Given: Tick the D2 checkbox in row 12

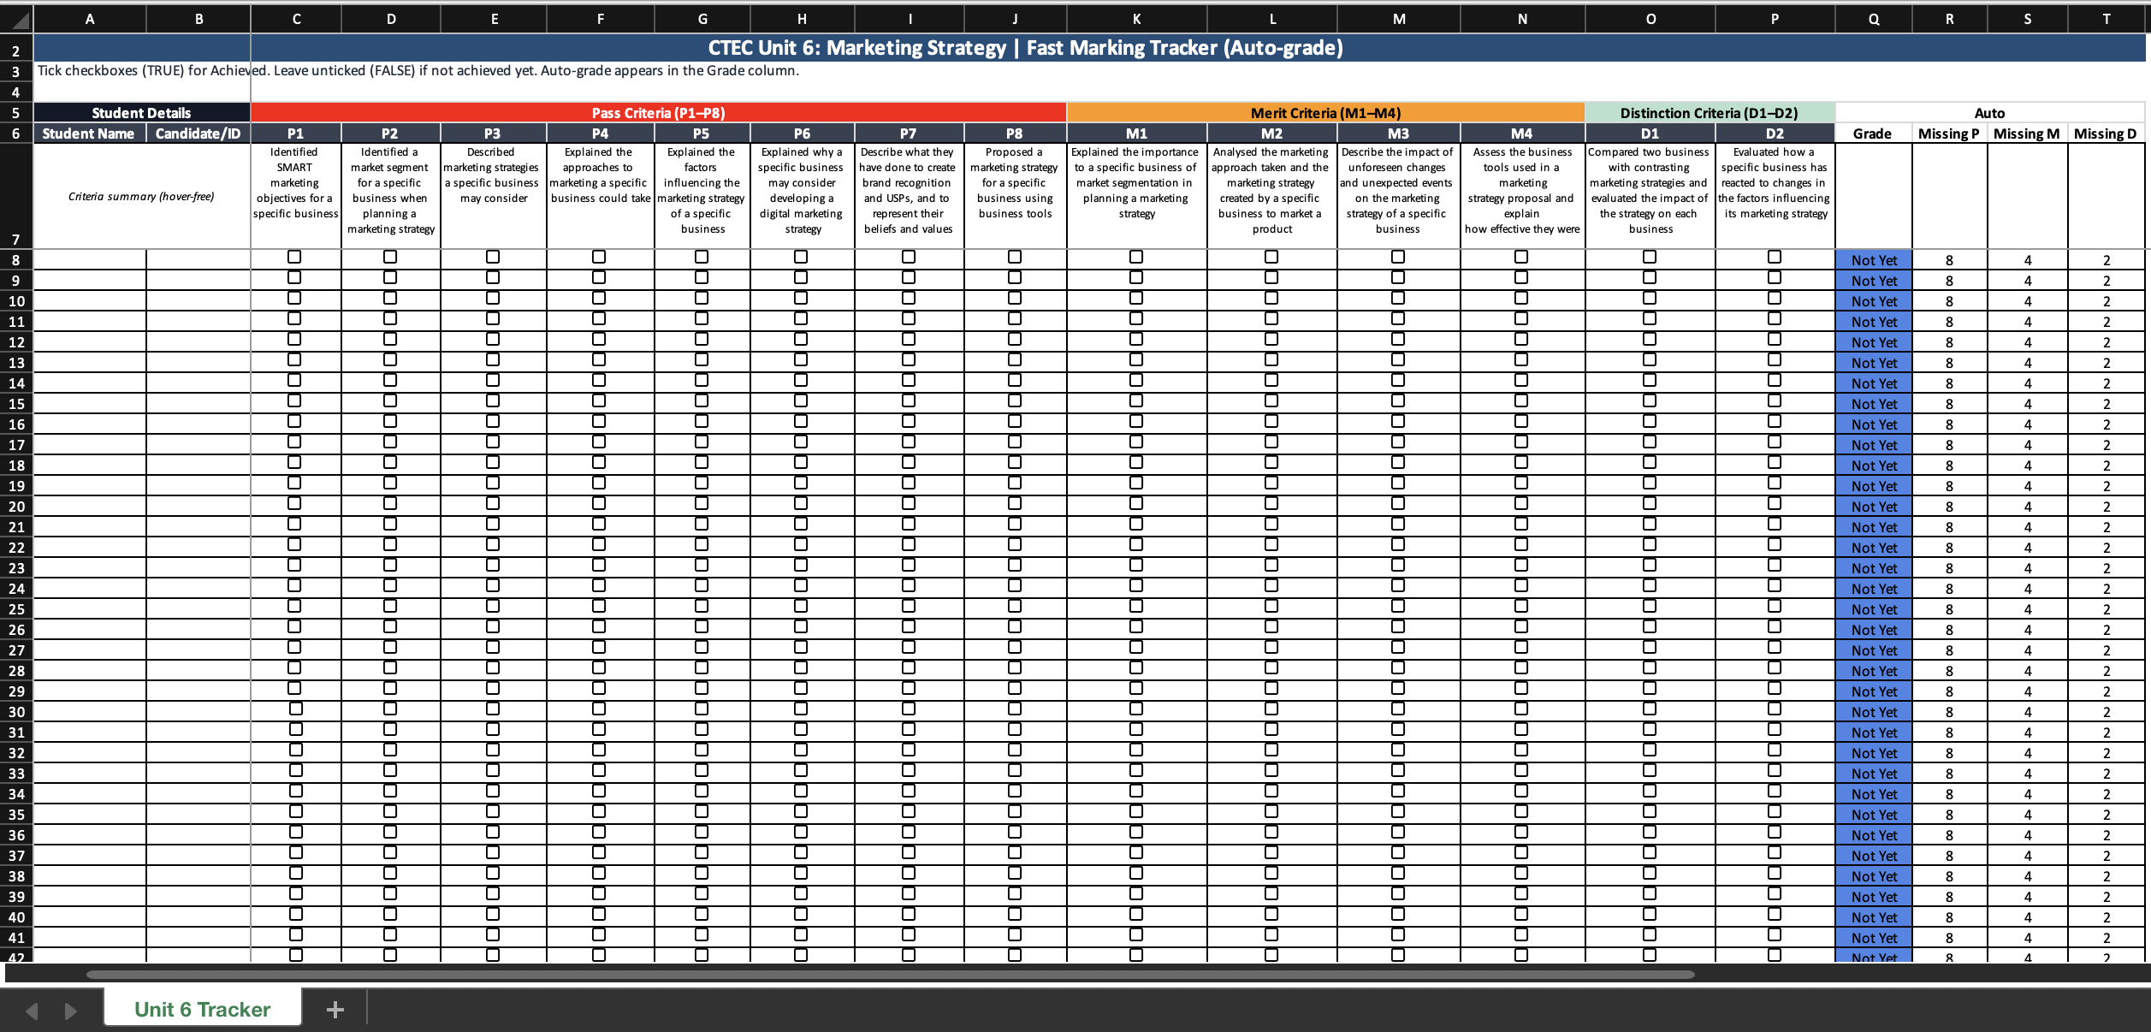Looking at the screenshot, I should point(1775,339).
